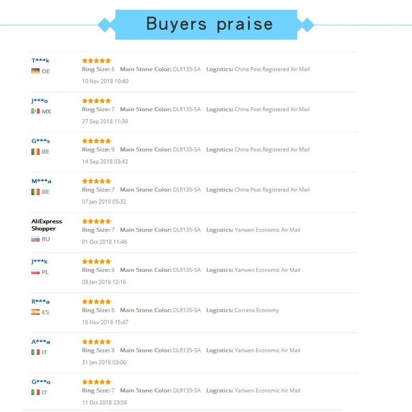Click the Mexican flag beside MX
This screenshot has width=412, height=412.
(x=36, y=111)
